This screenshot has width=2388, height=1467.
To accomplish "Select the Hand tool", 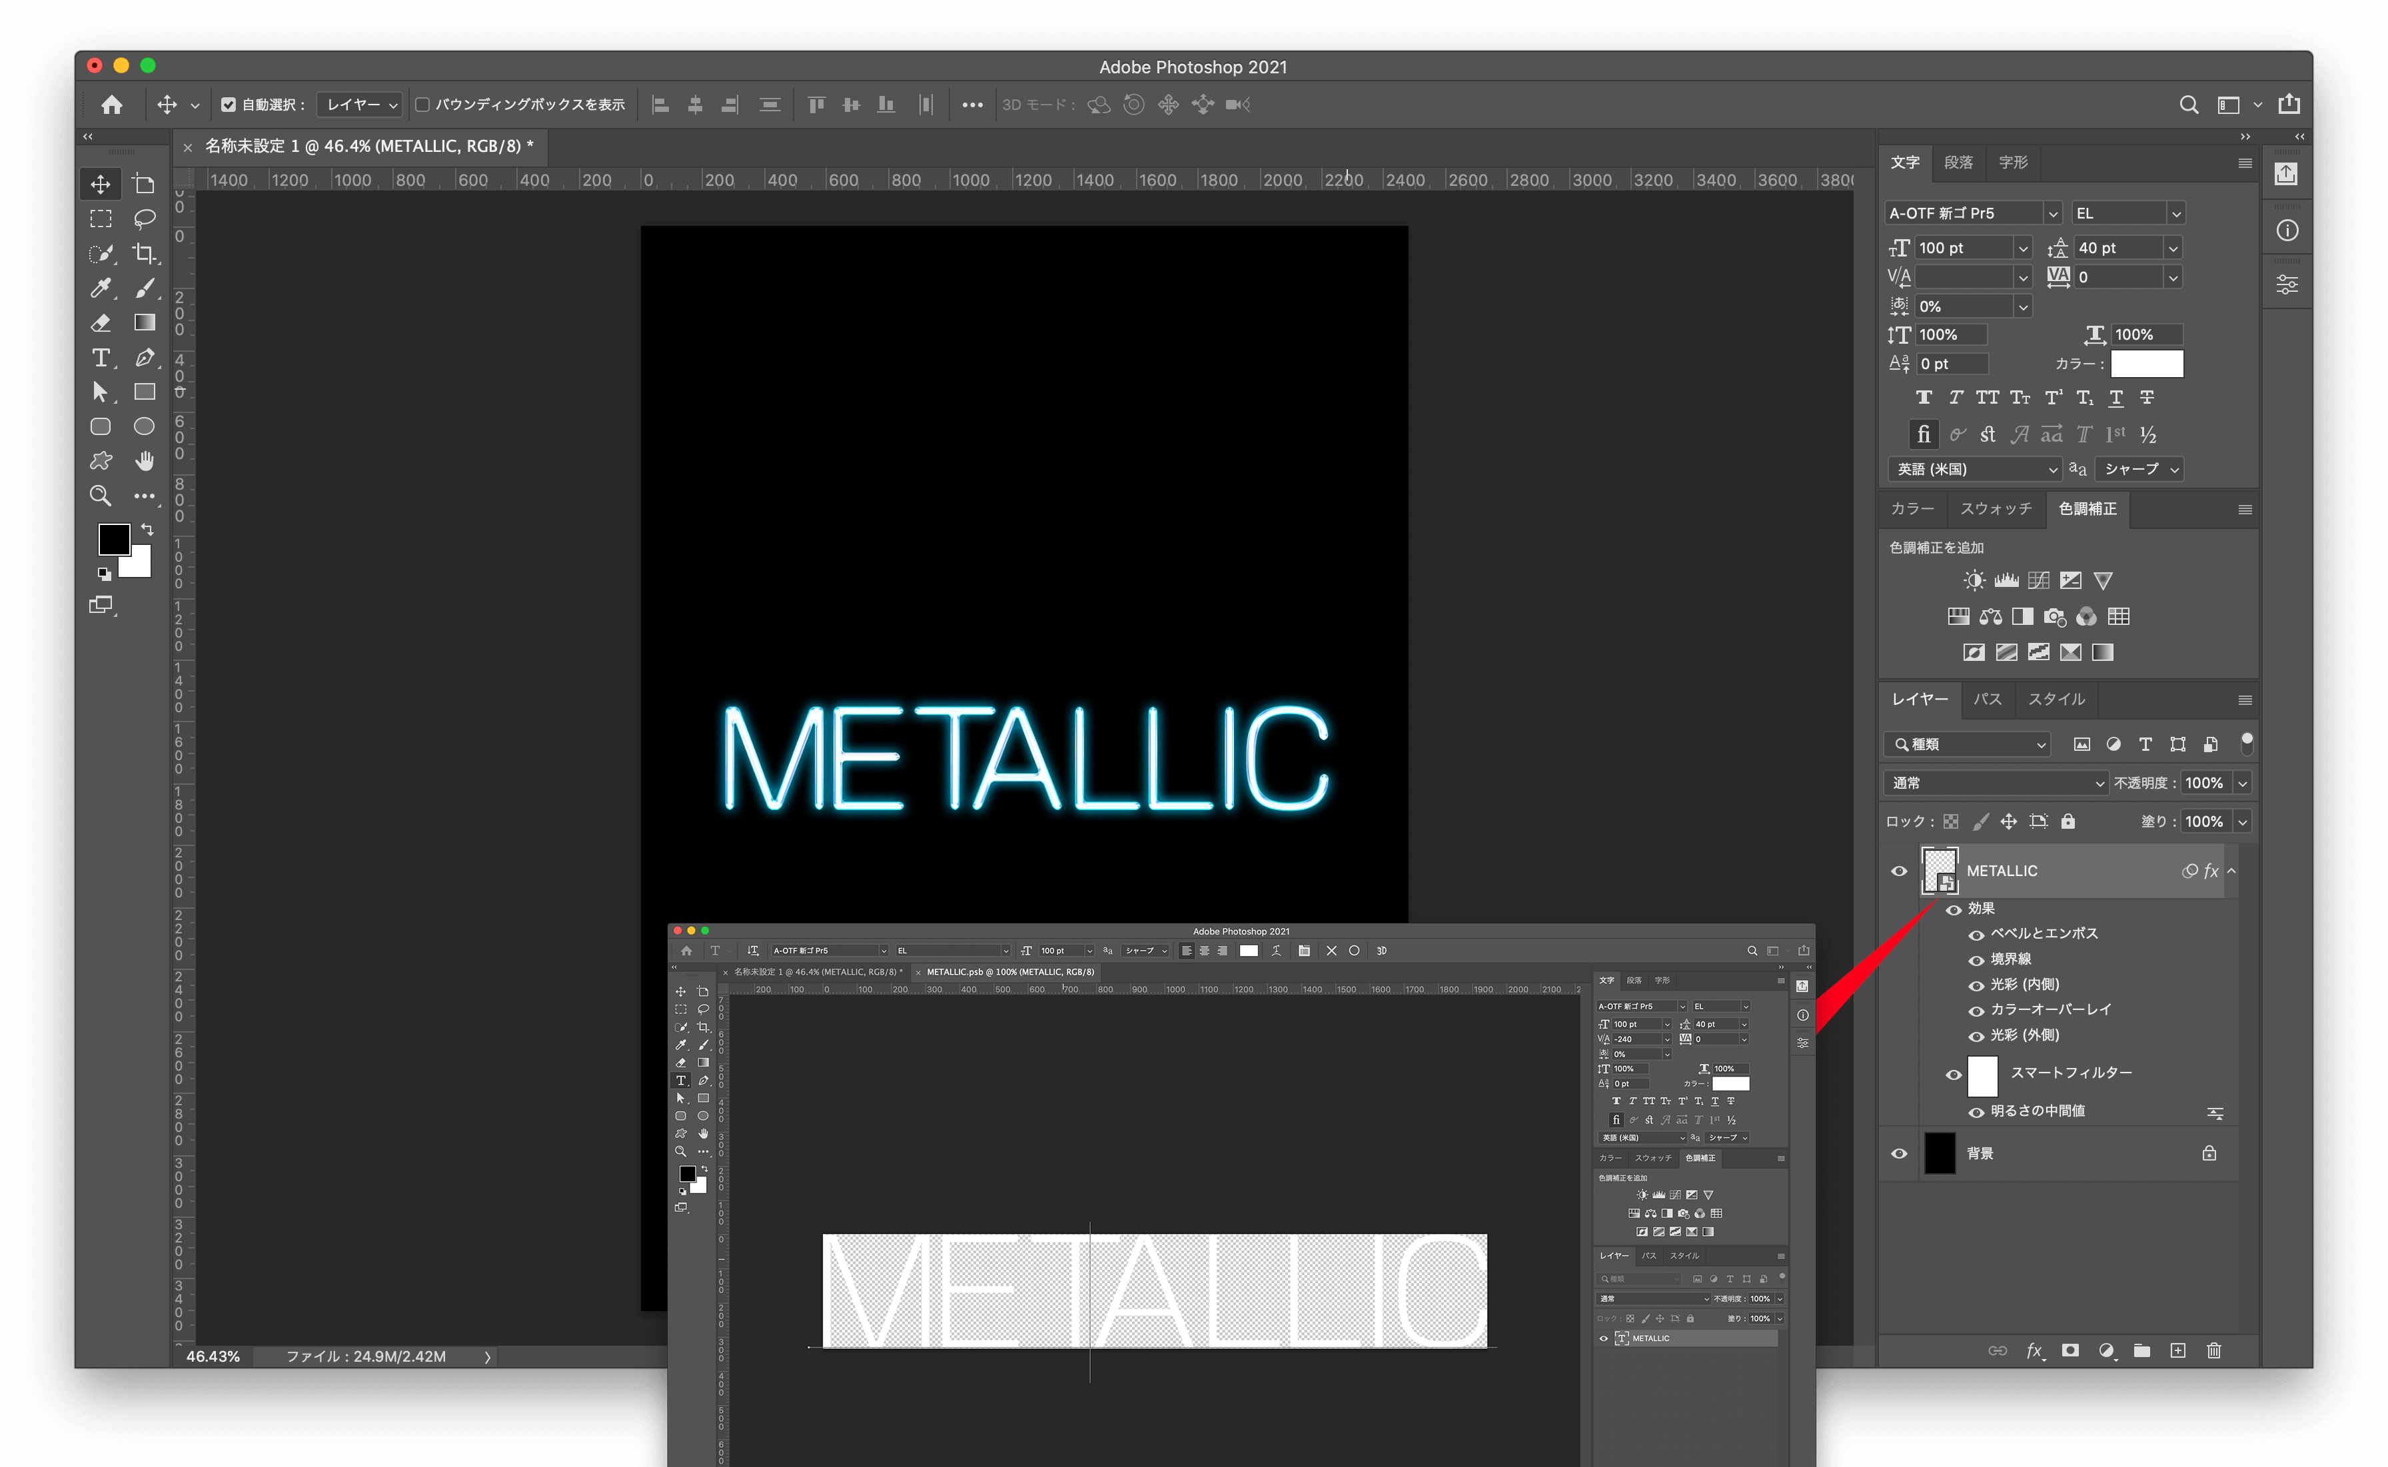I will (145, 461).
